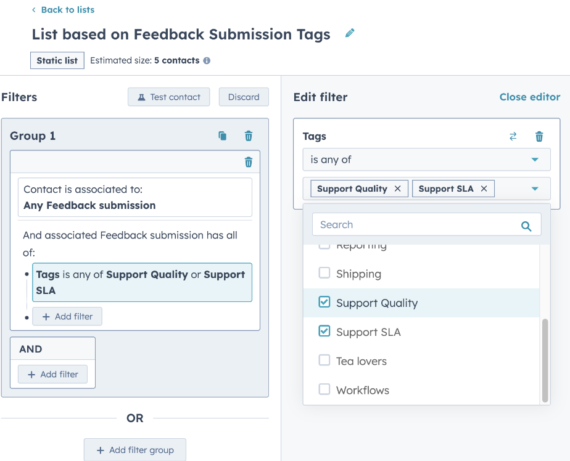This screenshot has width=570, height=461.
Task: Clone Group 1 with the copy icon
Action: pyautogui.click(x=223, y=136)
